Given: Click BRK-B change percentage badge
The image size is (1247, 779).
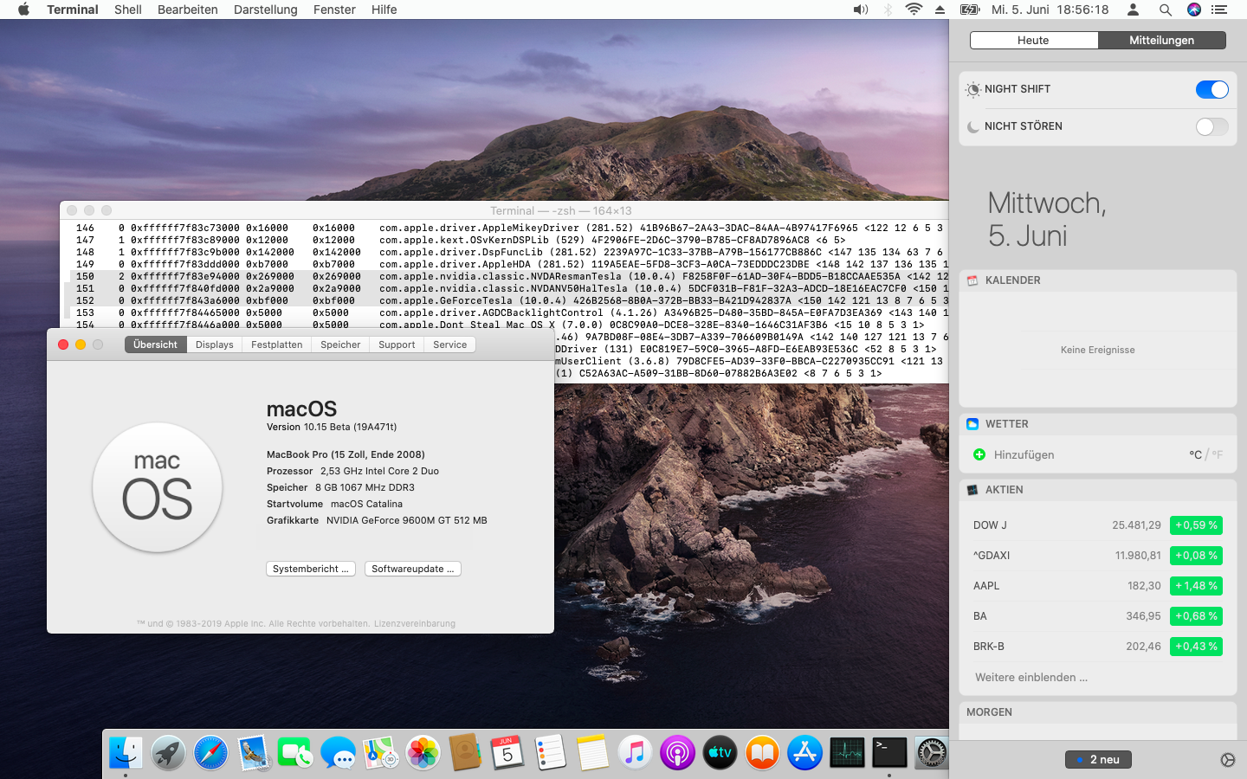Looking at the screenshot, I should tap(1196, 647).
